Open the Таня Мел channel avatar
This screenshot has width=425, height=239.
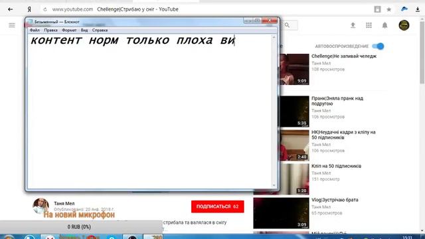[41, 206]
